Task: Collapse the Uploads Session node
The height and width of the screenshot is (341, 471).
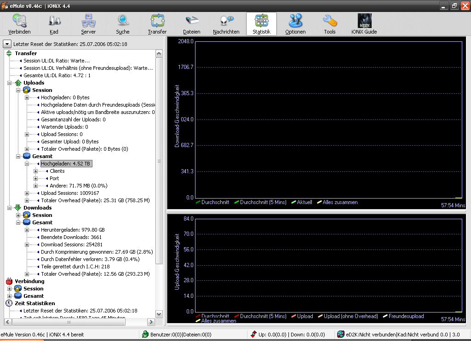Action: (x=18, y=90)
